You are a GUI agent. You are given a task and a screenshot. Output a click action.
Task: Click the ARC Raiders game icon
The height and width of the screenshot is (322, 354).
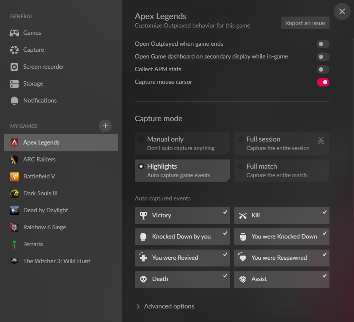point(14,159)
